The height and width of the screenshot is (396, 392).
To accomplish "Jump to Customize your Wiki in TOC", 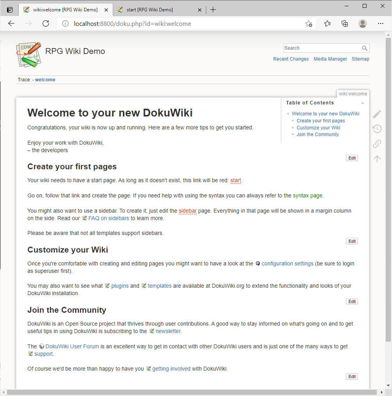I will coord(318,128).
